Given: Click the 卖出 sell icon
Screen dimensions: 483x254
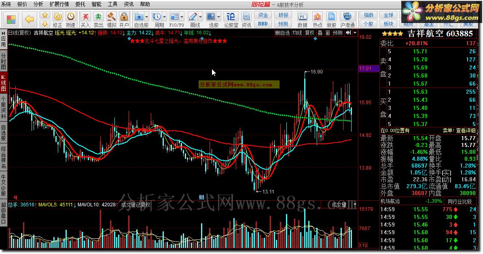Looking at the screenshot, I should click(x=98, y=16).
